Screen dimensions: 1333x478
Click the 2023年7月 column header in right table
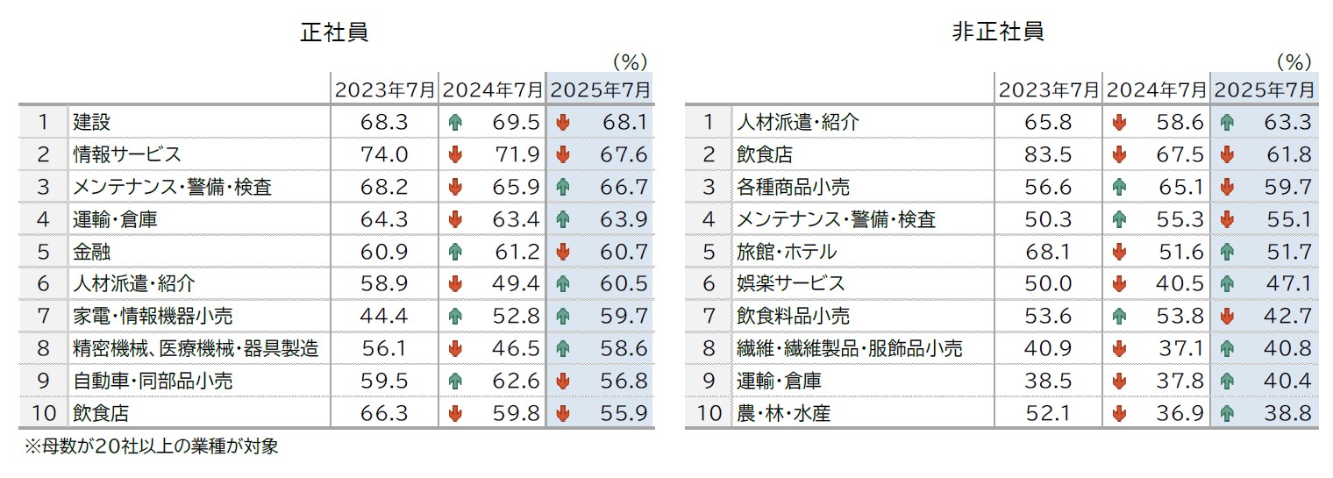coord(1048,89)
